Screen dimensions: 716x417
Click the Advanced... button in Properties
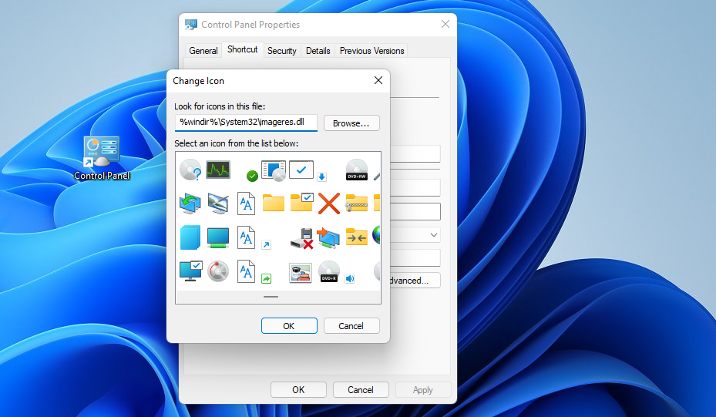[415, 281]
